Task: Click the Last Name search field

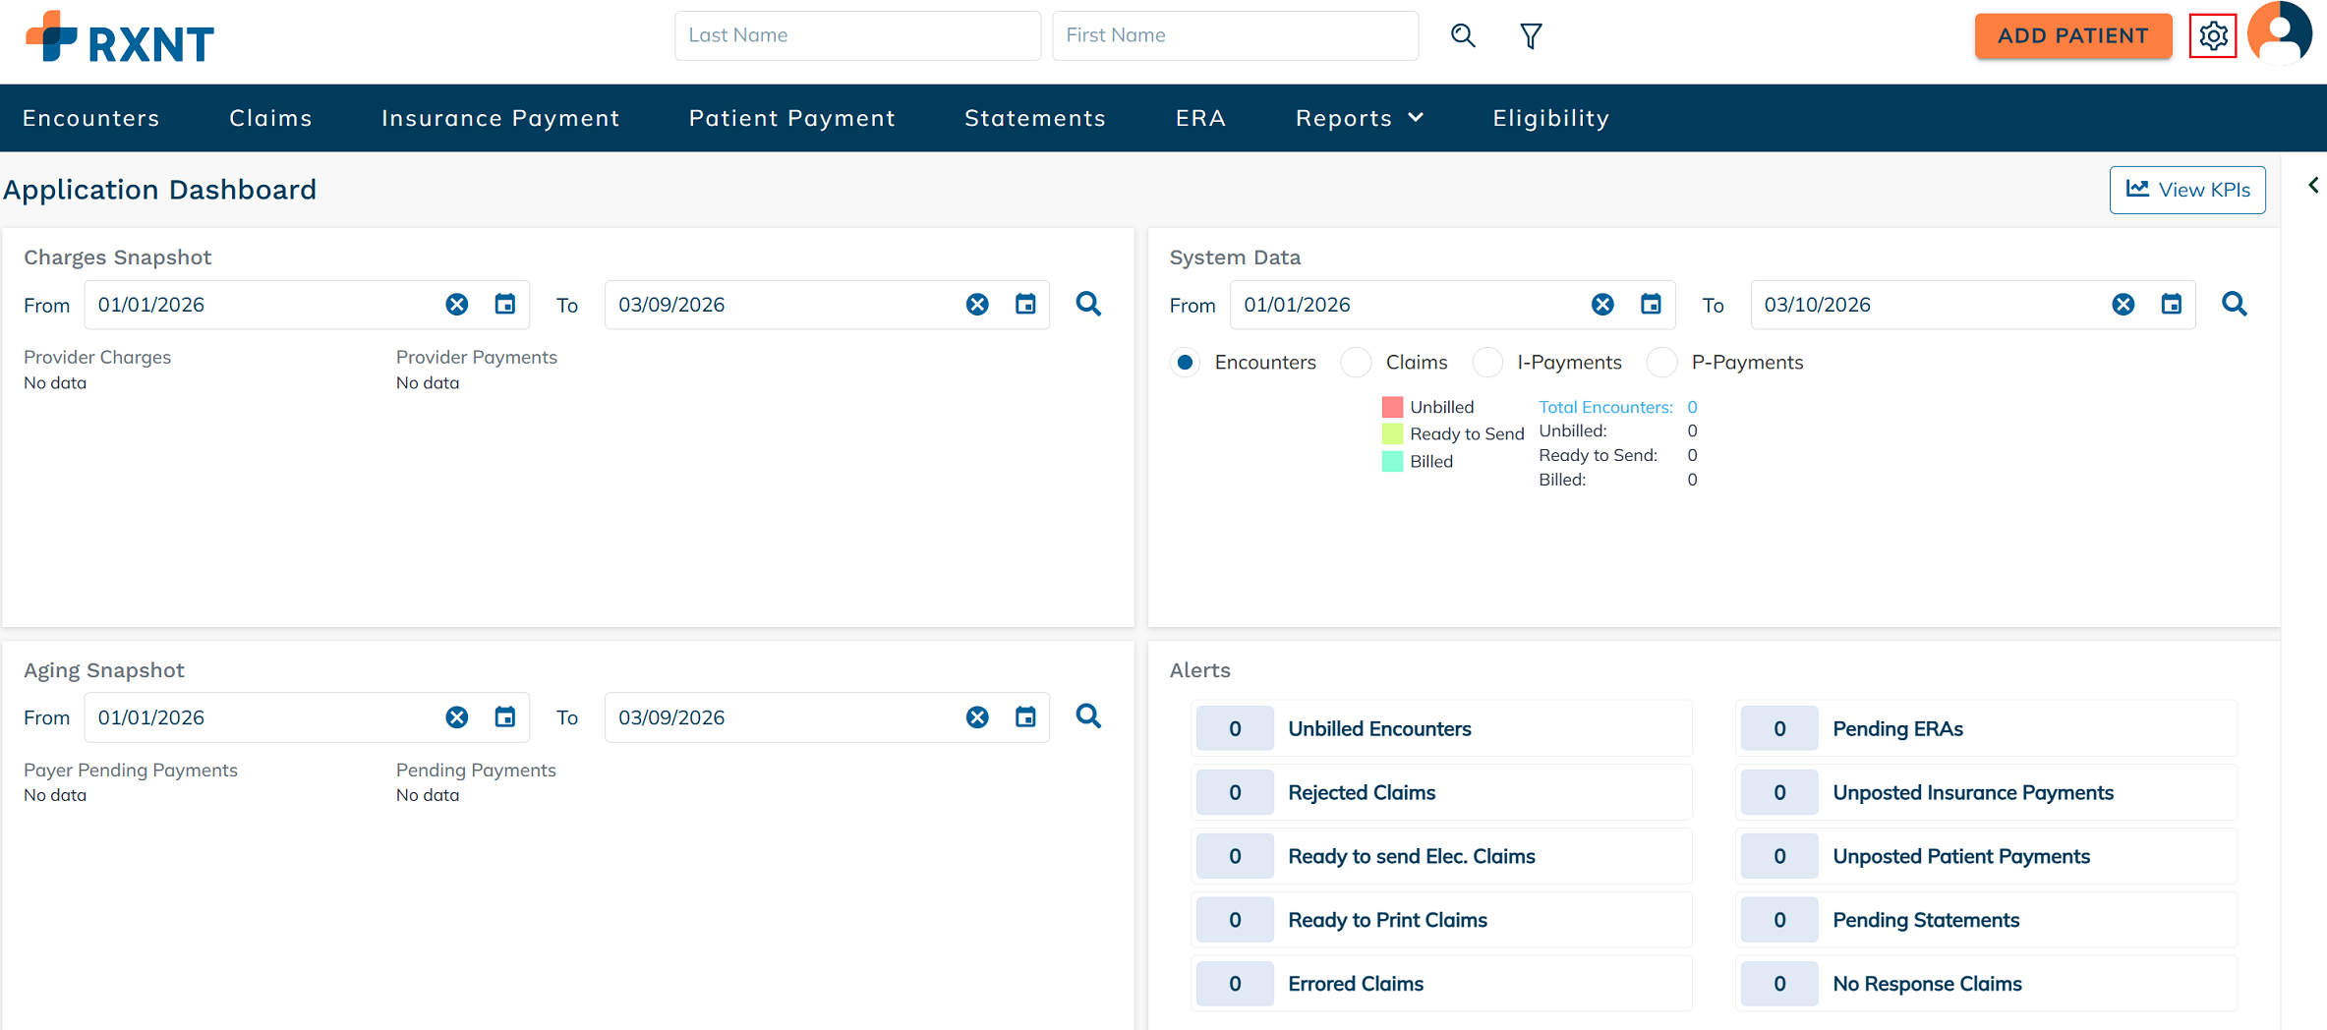Action: [857, 36]
